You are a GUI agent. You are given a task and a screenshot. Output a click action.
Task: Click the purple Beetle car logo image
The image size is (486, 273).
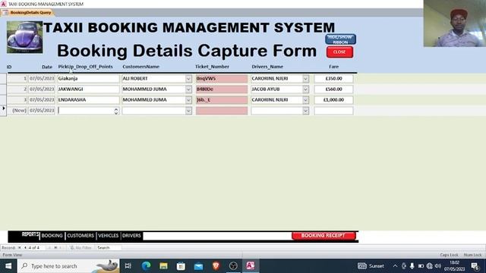(25, 37)
